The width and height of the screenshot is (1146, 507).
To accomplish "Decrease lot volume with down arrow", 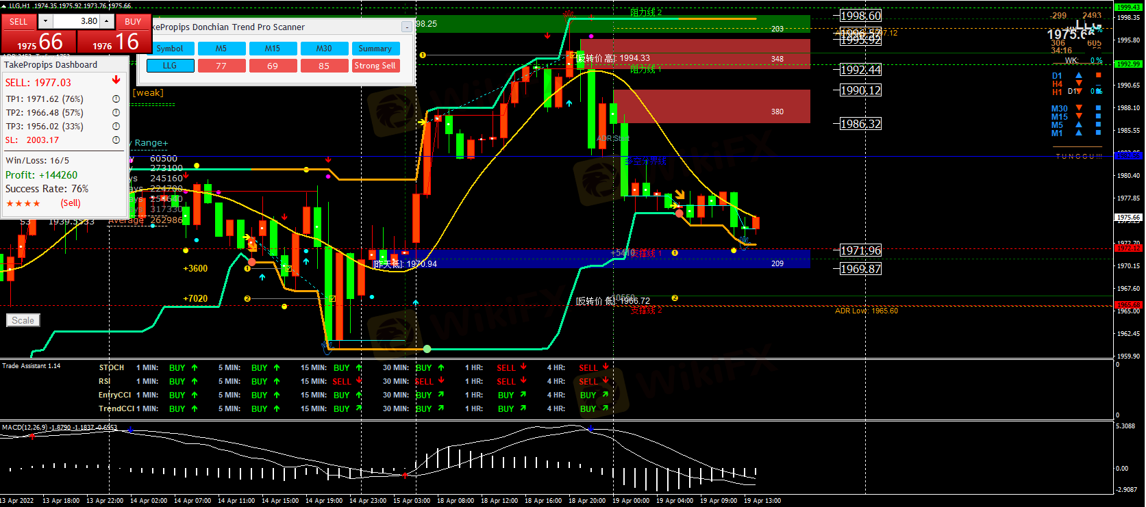I will (46, 22).
